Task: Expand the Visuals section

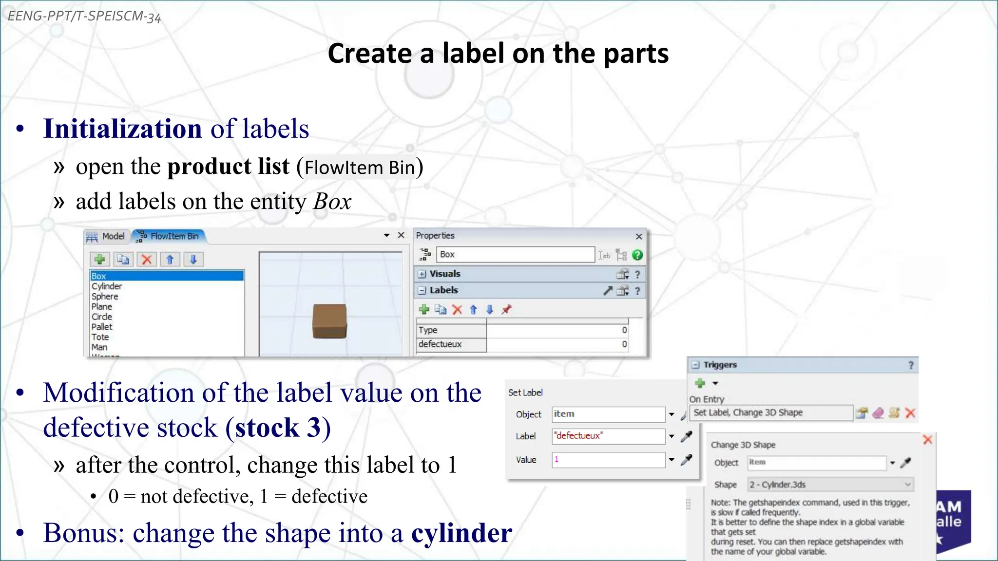Action: coord(422,274)
